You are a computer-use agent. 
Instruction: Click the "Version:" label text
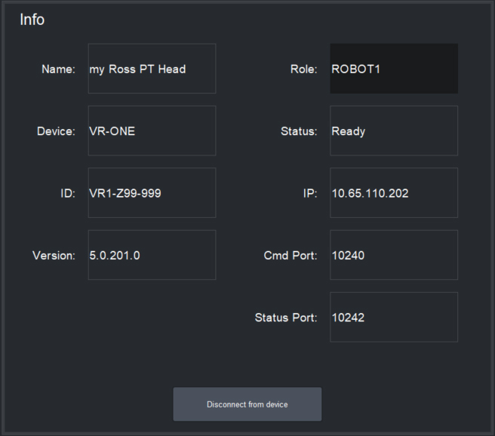click(54, 256)
